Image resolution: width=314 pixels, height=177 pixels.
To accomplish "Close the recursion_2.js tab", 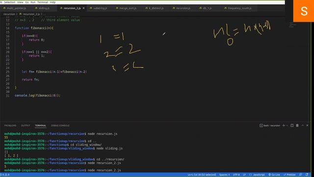I will tap(84, 8).
